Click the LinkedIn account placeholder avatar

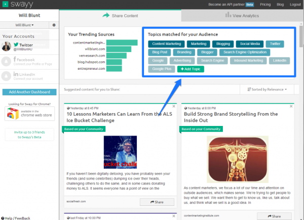pos(6,76)
